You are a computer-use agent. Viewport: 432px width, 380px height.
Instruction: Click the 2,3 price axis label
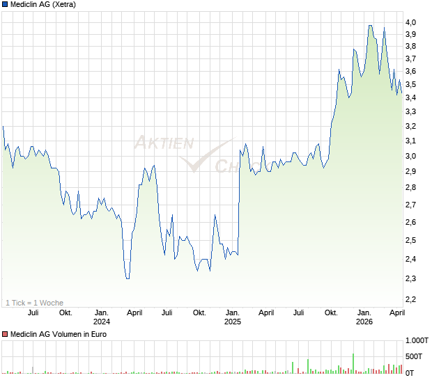click(x=410, y=278)
